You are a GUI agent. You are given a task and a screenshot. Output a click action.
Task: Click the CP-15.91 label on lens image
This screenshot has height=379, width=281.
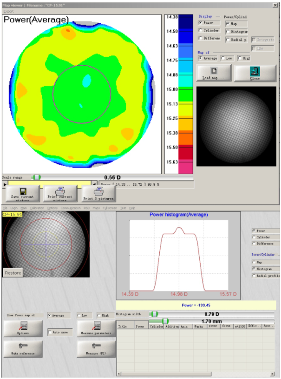tap(12, 214)
